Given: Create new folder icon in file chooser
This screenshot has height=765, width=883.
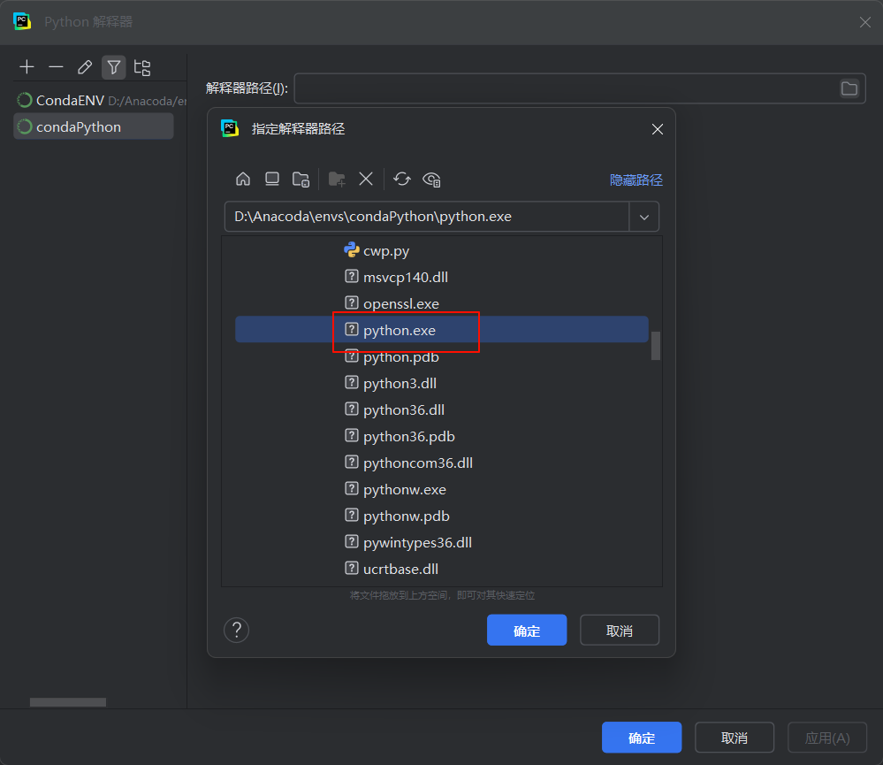Looking at the screenshot, I should (x=337, y=180).
